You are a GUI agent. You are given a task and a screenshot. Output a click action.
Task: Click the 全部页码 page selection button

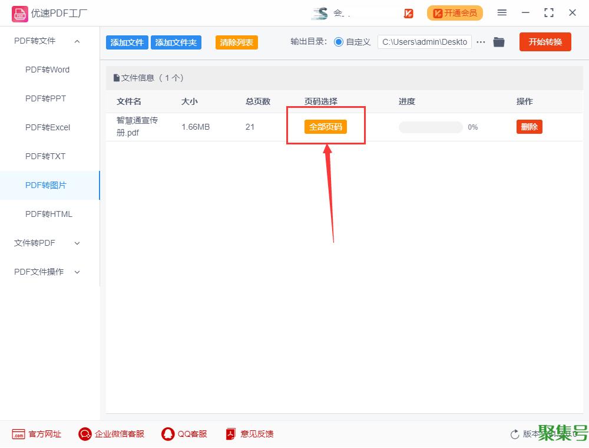(x=325, y=127)
